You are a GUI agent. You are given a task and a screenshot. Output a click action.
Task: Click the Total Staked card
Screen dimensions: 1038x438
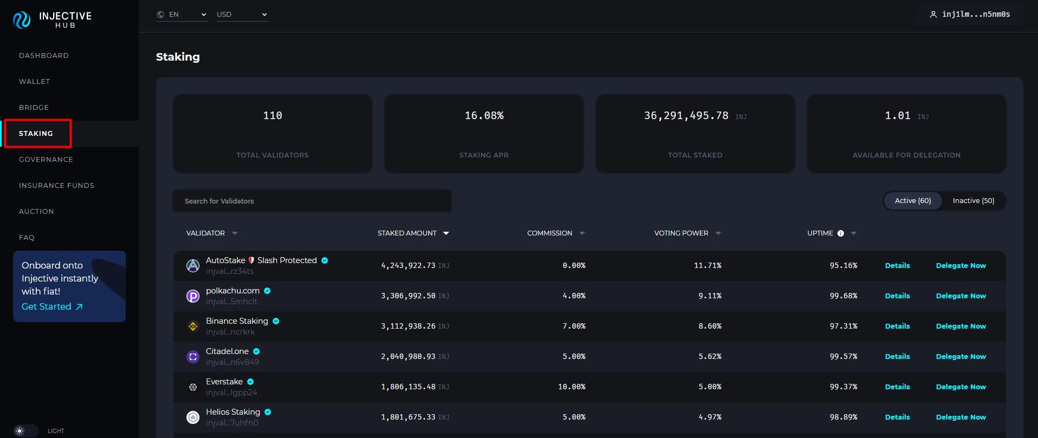[x=695, y=134]
